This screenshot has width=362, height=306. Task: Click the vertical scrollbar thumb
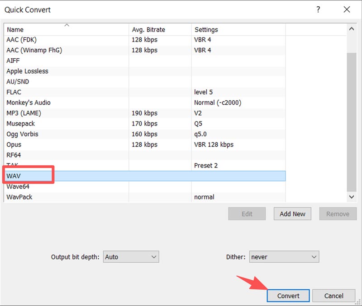click(352, 122)
